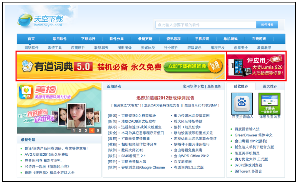Open the 常用软件下载 link in 近期热点
Viewport: 298px width, 184px height.
[x=193, y=86]
